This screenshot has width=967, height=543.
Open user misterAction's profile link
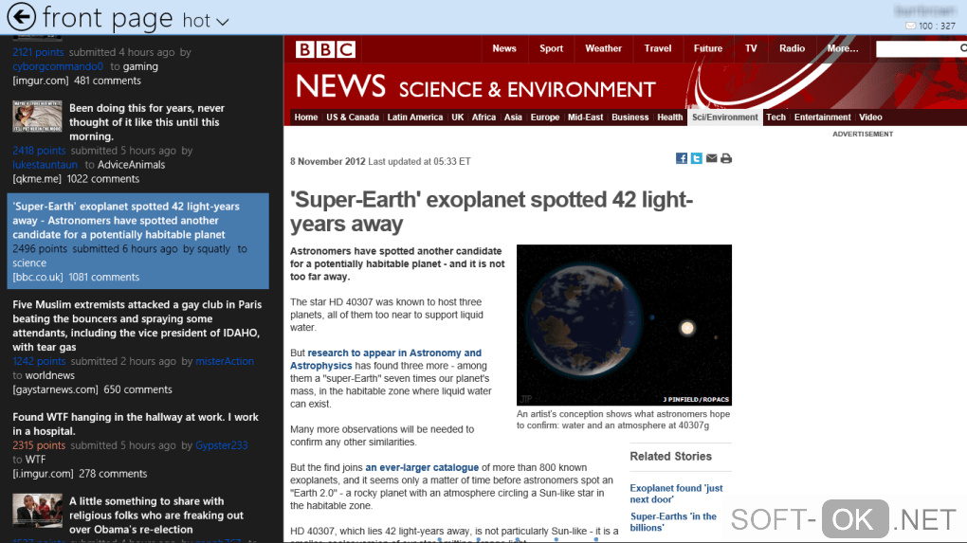coord(225,361)
